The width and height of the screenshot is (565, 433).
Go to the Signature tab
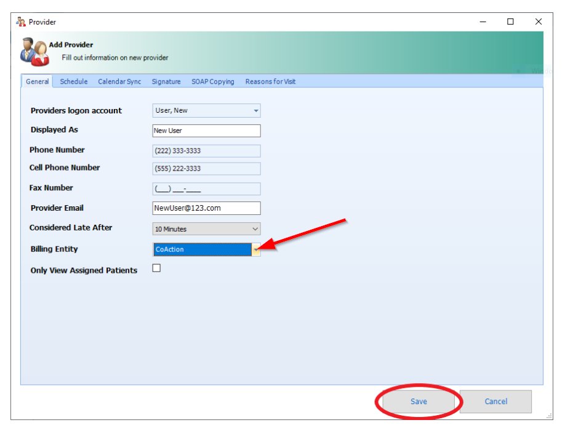pyautogui.click(x=166, y=81)
